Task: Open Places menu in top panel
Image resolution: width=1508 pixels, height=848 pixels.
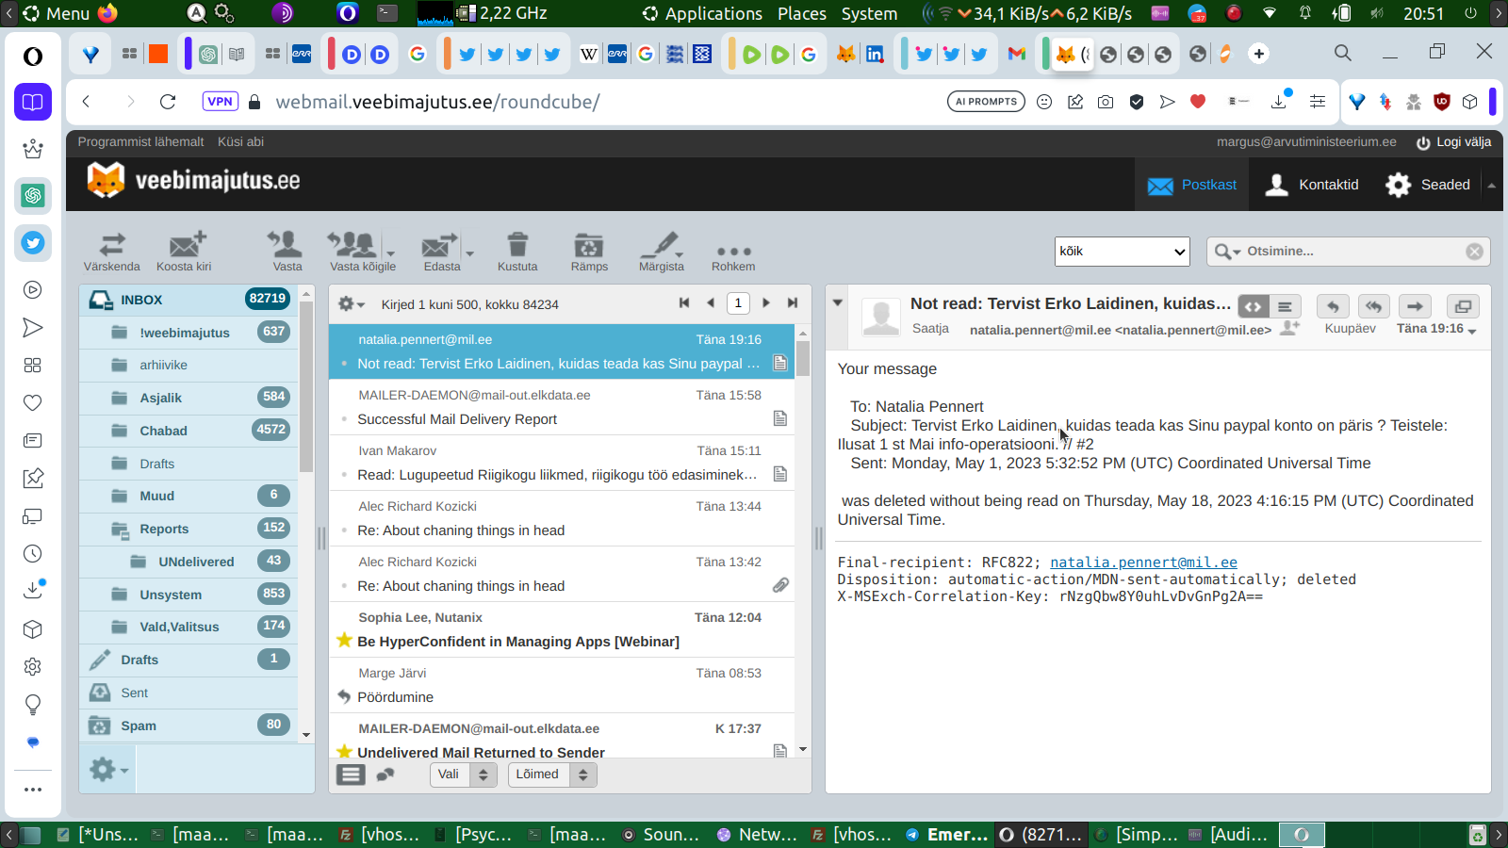Action: (x=802, y=13)
